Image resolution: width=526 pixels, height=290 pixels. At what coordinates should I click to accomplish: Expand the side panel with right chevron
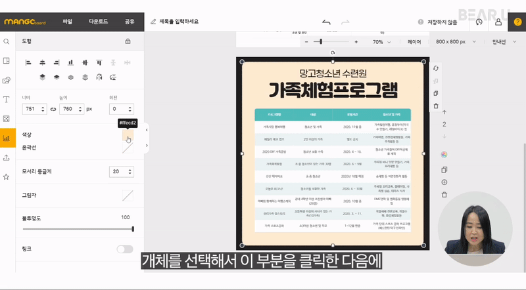click(147, 146)
